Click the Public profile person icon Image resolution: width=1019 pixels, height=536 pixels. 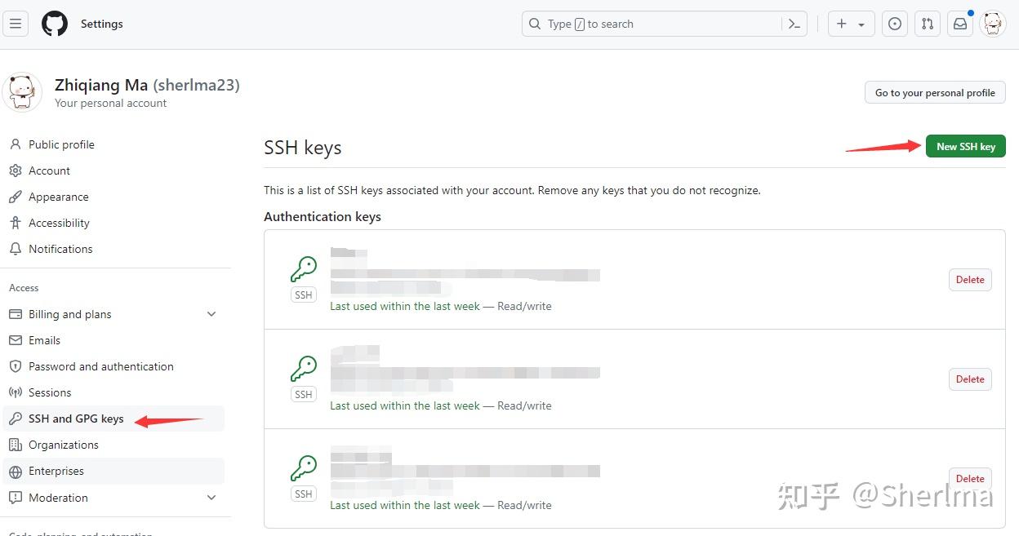[x=15, y=144]
